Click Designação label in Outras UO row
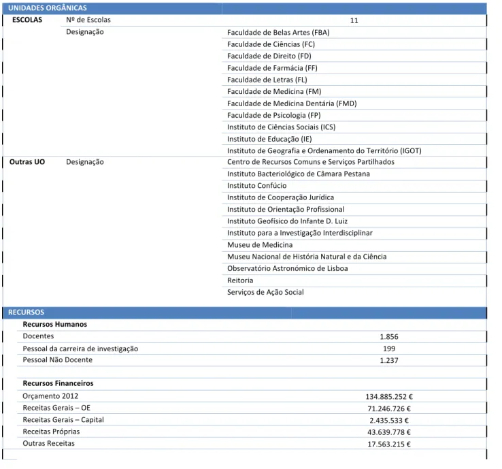This screenshot has width=502, height=469. pyautogui.click(x=85, y=162)
